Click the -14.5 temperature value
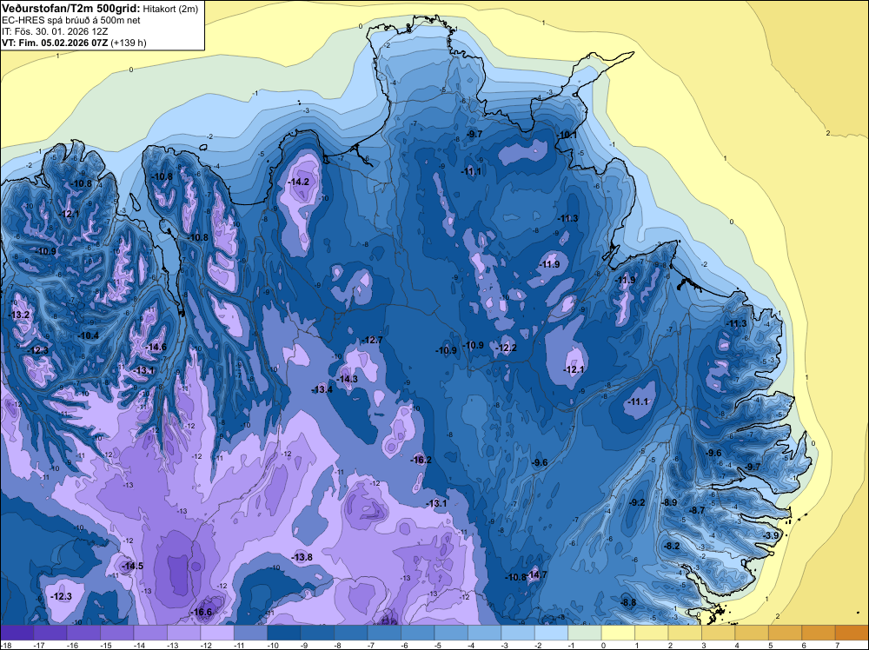Viewport: 869px width, 650px height. pos(132,566)
